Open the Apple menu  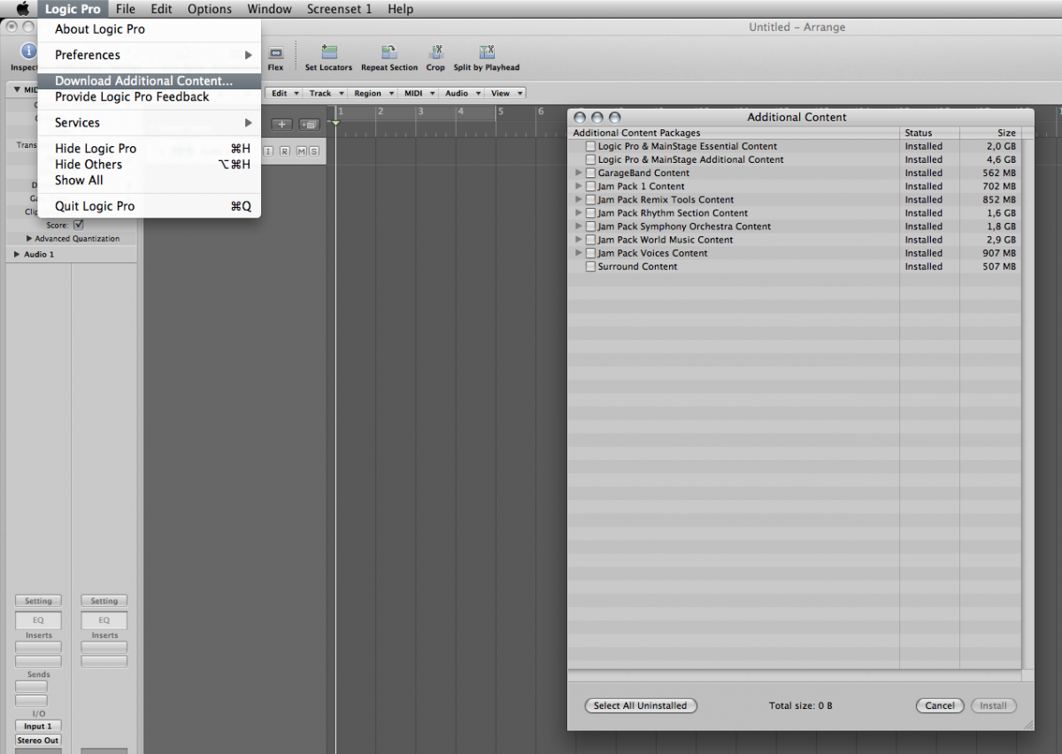[23, 9]
